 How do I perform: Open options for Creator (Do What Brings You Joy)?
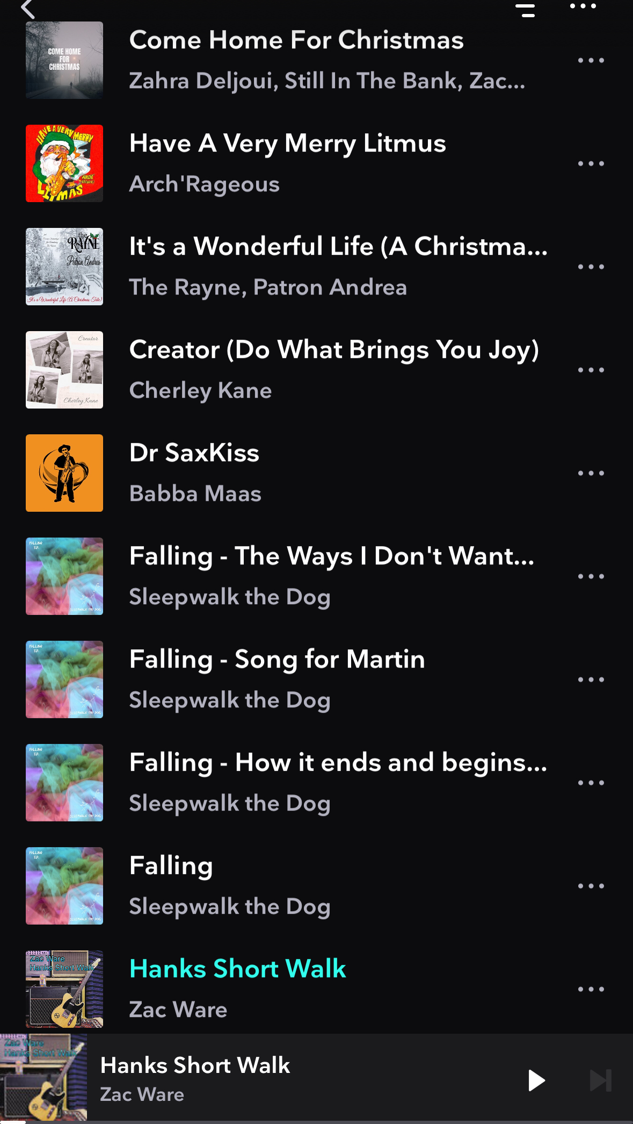(591, 370)
